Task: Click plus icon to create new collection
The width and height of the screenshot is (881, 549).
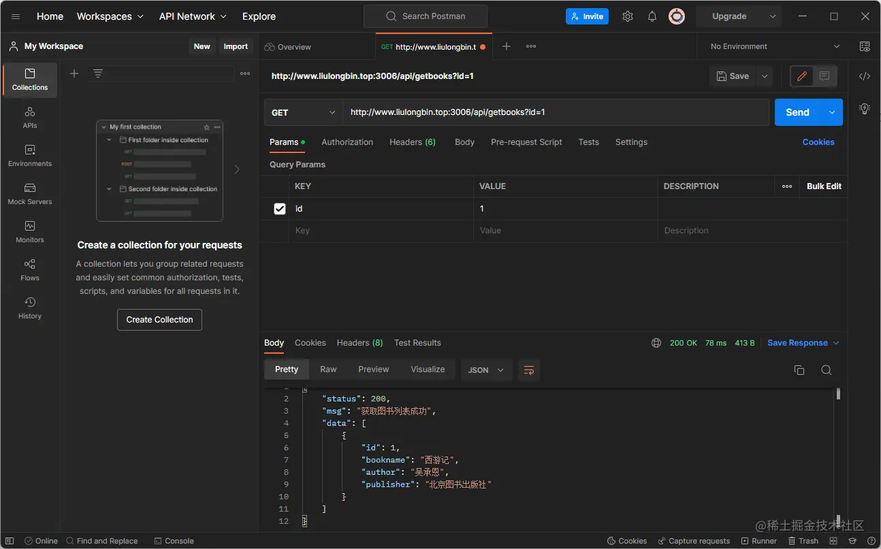Action: pos(74,73)
